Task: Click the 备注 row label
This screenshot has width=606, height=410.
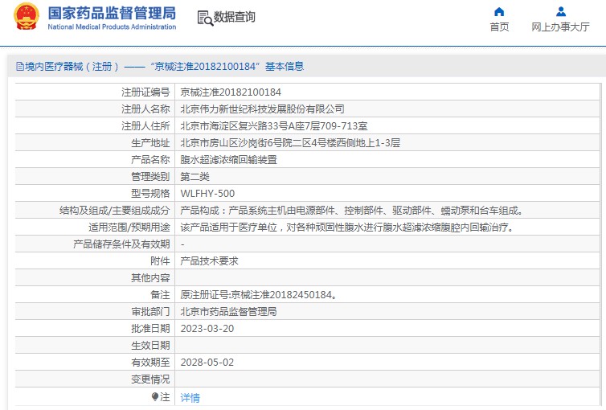Action: 160,295
